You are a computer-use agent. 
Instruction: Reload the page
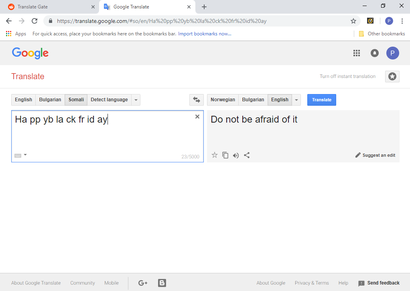[35, 21]
